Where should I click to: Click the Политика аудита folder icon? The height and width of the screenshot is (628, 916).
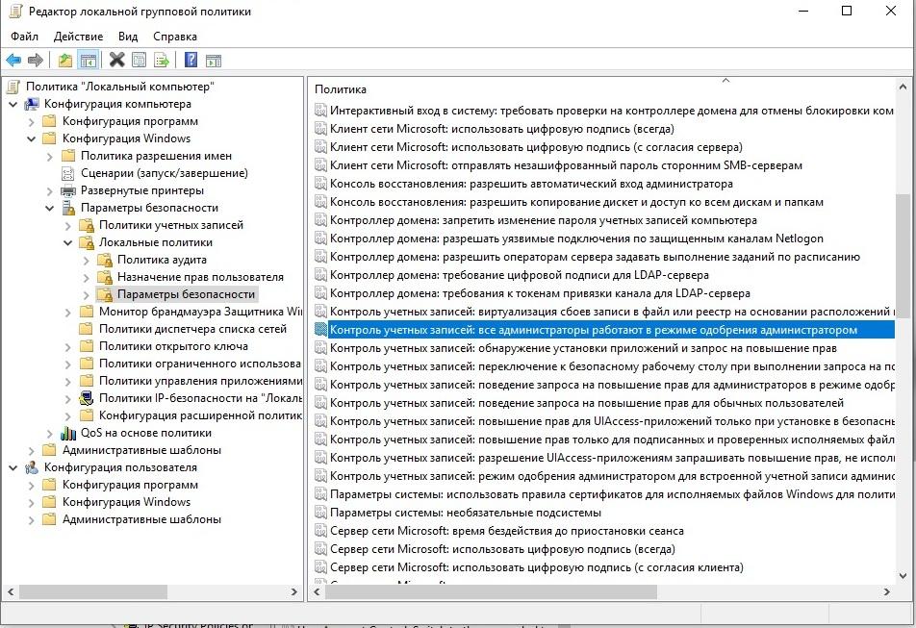click(x=105, y=260)
